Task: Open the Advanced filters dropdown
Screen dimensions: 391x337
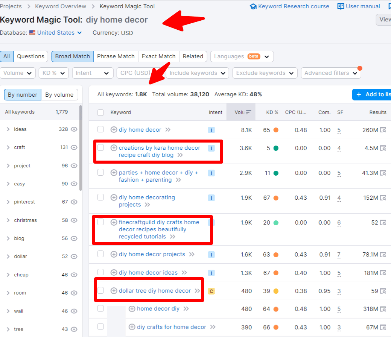Action: point(330,73)
